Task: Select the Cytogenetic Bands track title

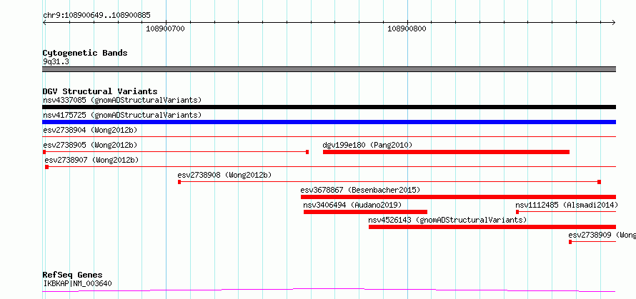Action: coord(85,53)
